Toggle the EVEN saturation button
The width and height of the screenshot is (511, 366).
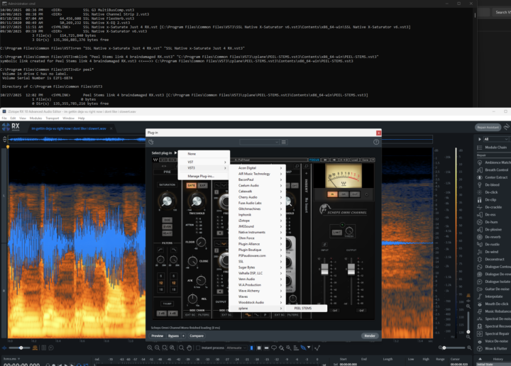167,227
